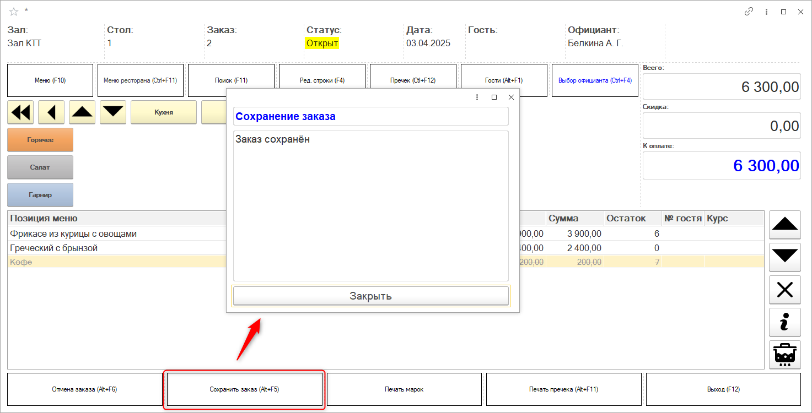Click the favorites star icon
812x413 pixels.
(14, 12)
